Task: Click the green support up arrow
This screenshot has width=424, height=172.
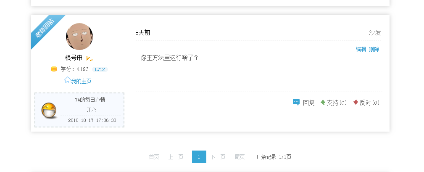Action: click(x=323, y=102)
